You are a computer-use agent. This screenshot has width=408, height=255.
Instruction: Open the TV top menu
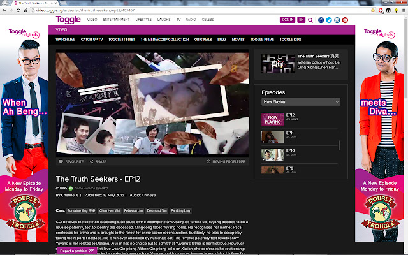tap(178, 20)
